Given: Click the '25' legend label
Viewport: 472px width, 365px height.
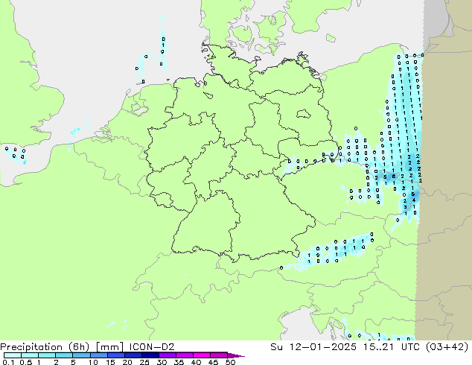Looking at the screenshot, I should [144, 362].
